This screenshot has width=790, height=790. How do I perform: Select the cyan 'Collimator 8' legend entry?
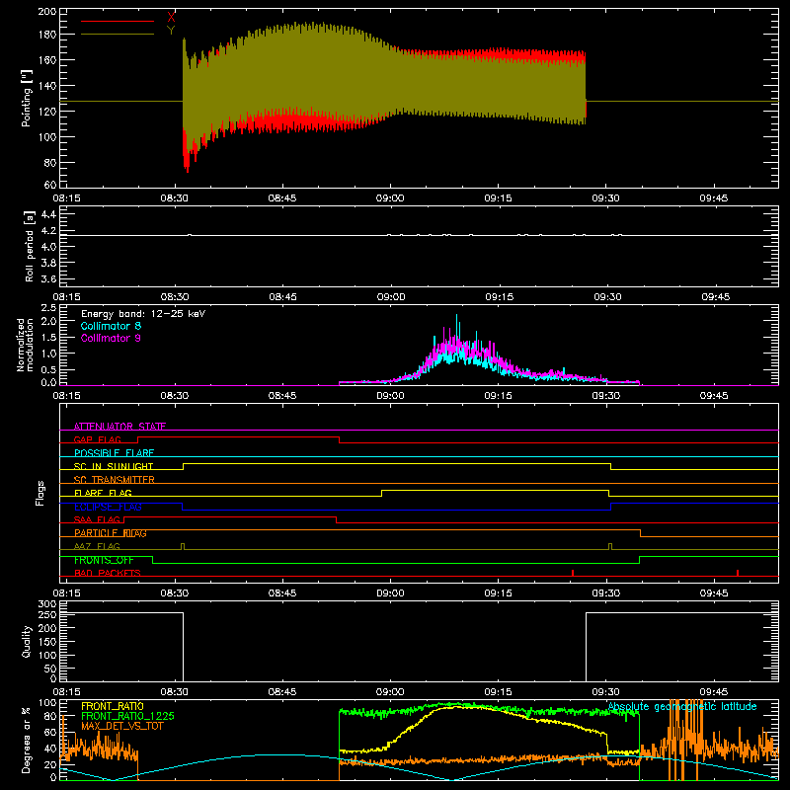111,326
